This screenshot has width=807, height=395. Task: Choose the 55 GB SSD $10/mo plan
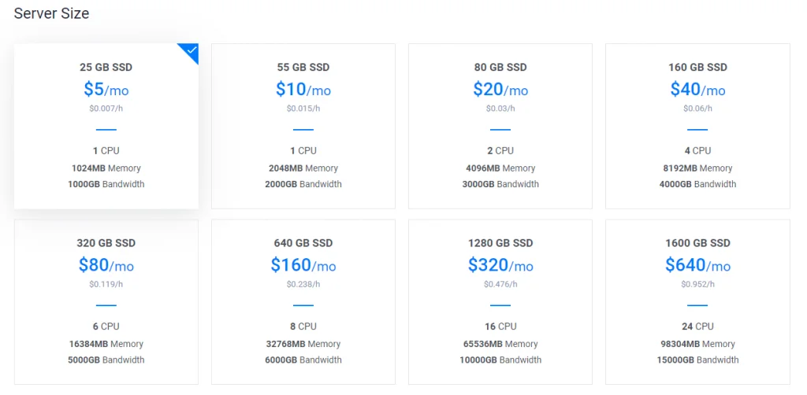(x=303, y=127)
